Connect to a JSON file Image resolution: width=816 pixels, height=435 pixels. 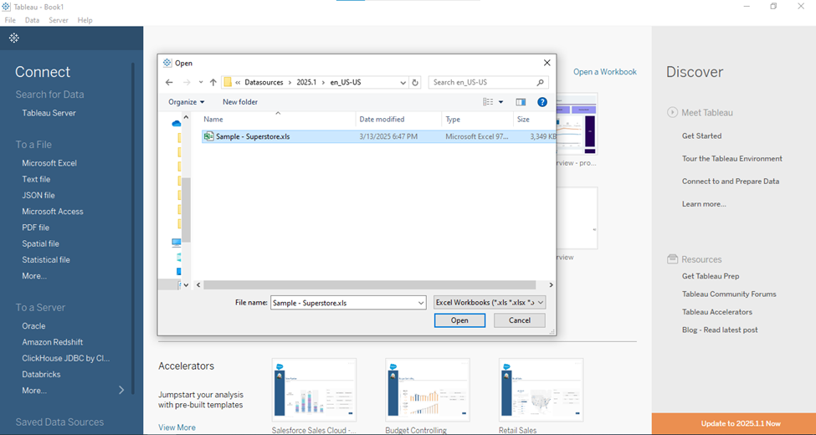coord(38,195)
